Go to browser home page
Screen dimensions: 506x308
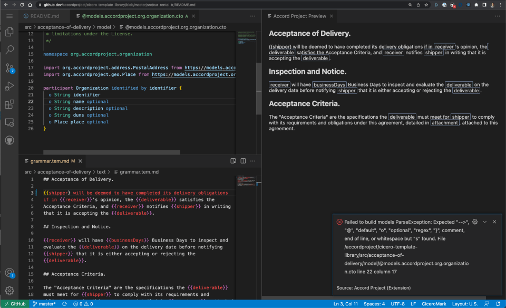30,5
